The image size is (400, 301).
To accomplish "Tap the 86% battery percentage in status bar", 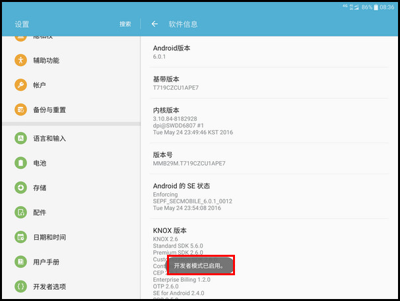I will point(367,7).
